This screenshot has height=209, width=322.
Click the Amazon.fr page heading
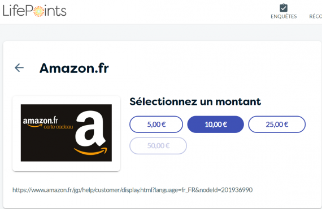point(74,68)
